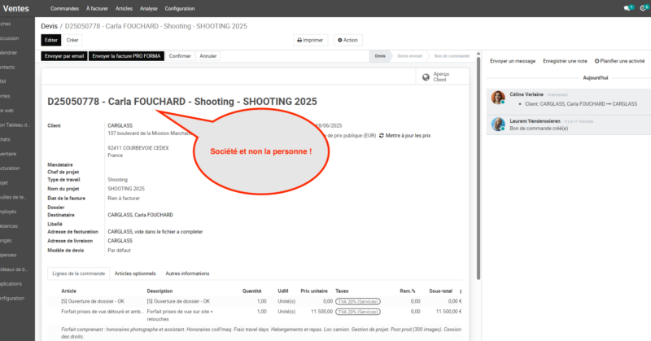Viewport: 651px width, 341px height.
Task: Click the Mettre à jour les prix refresh icon
Action: coord(382,135)
